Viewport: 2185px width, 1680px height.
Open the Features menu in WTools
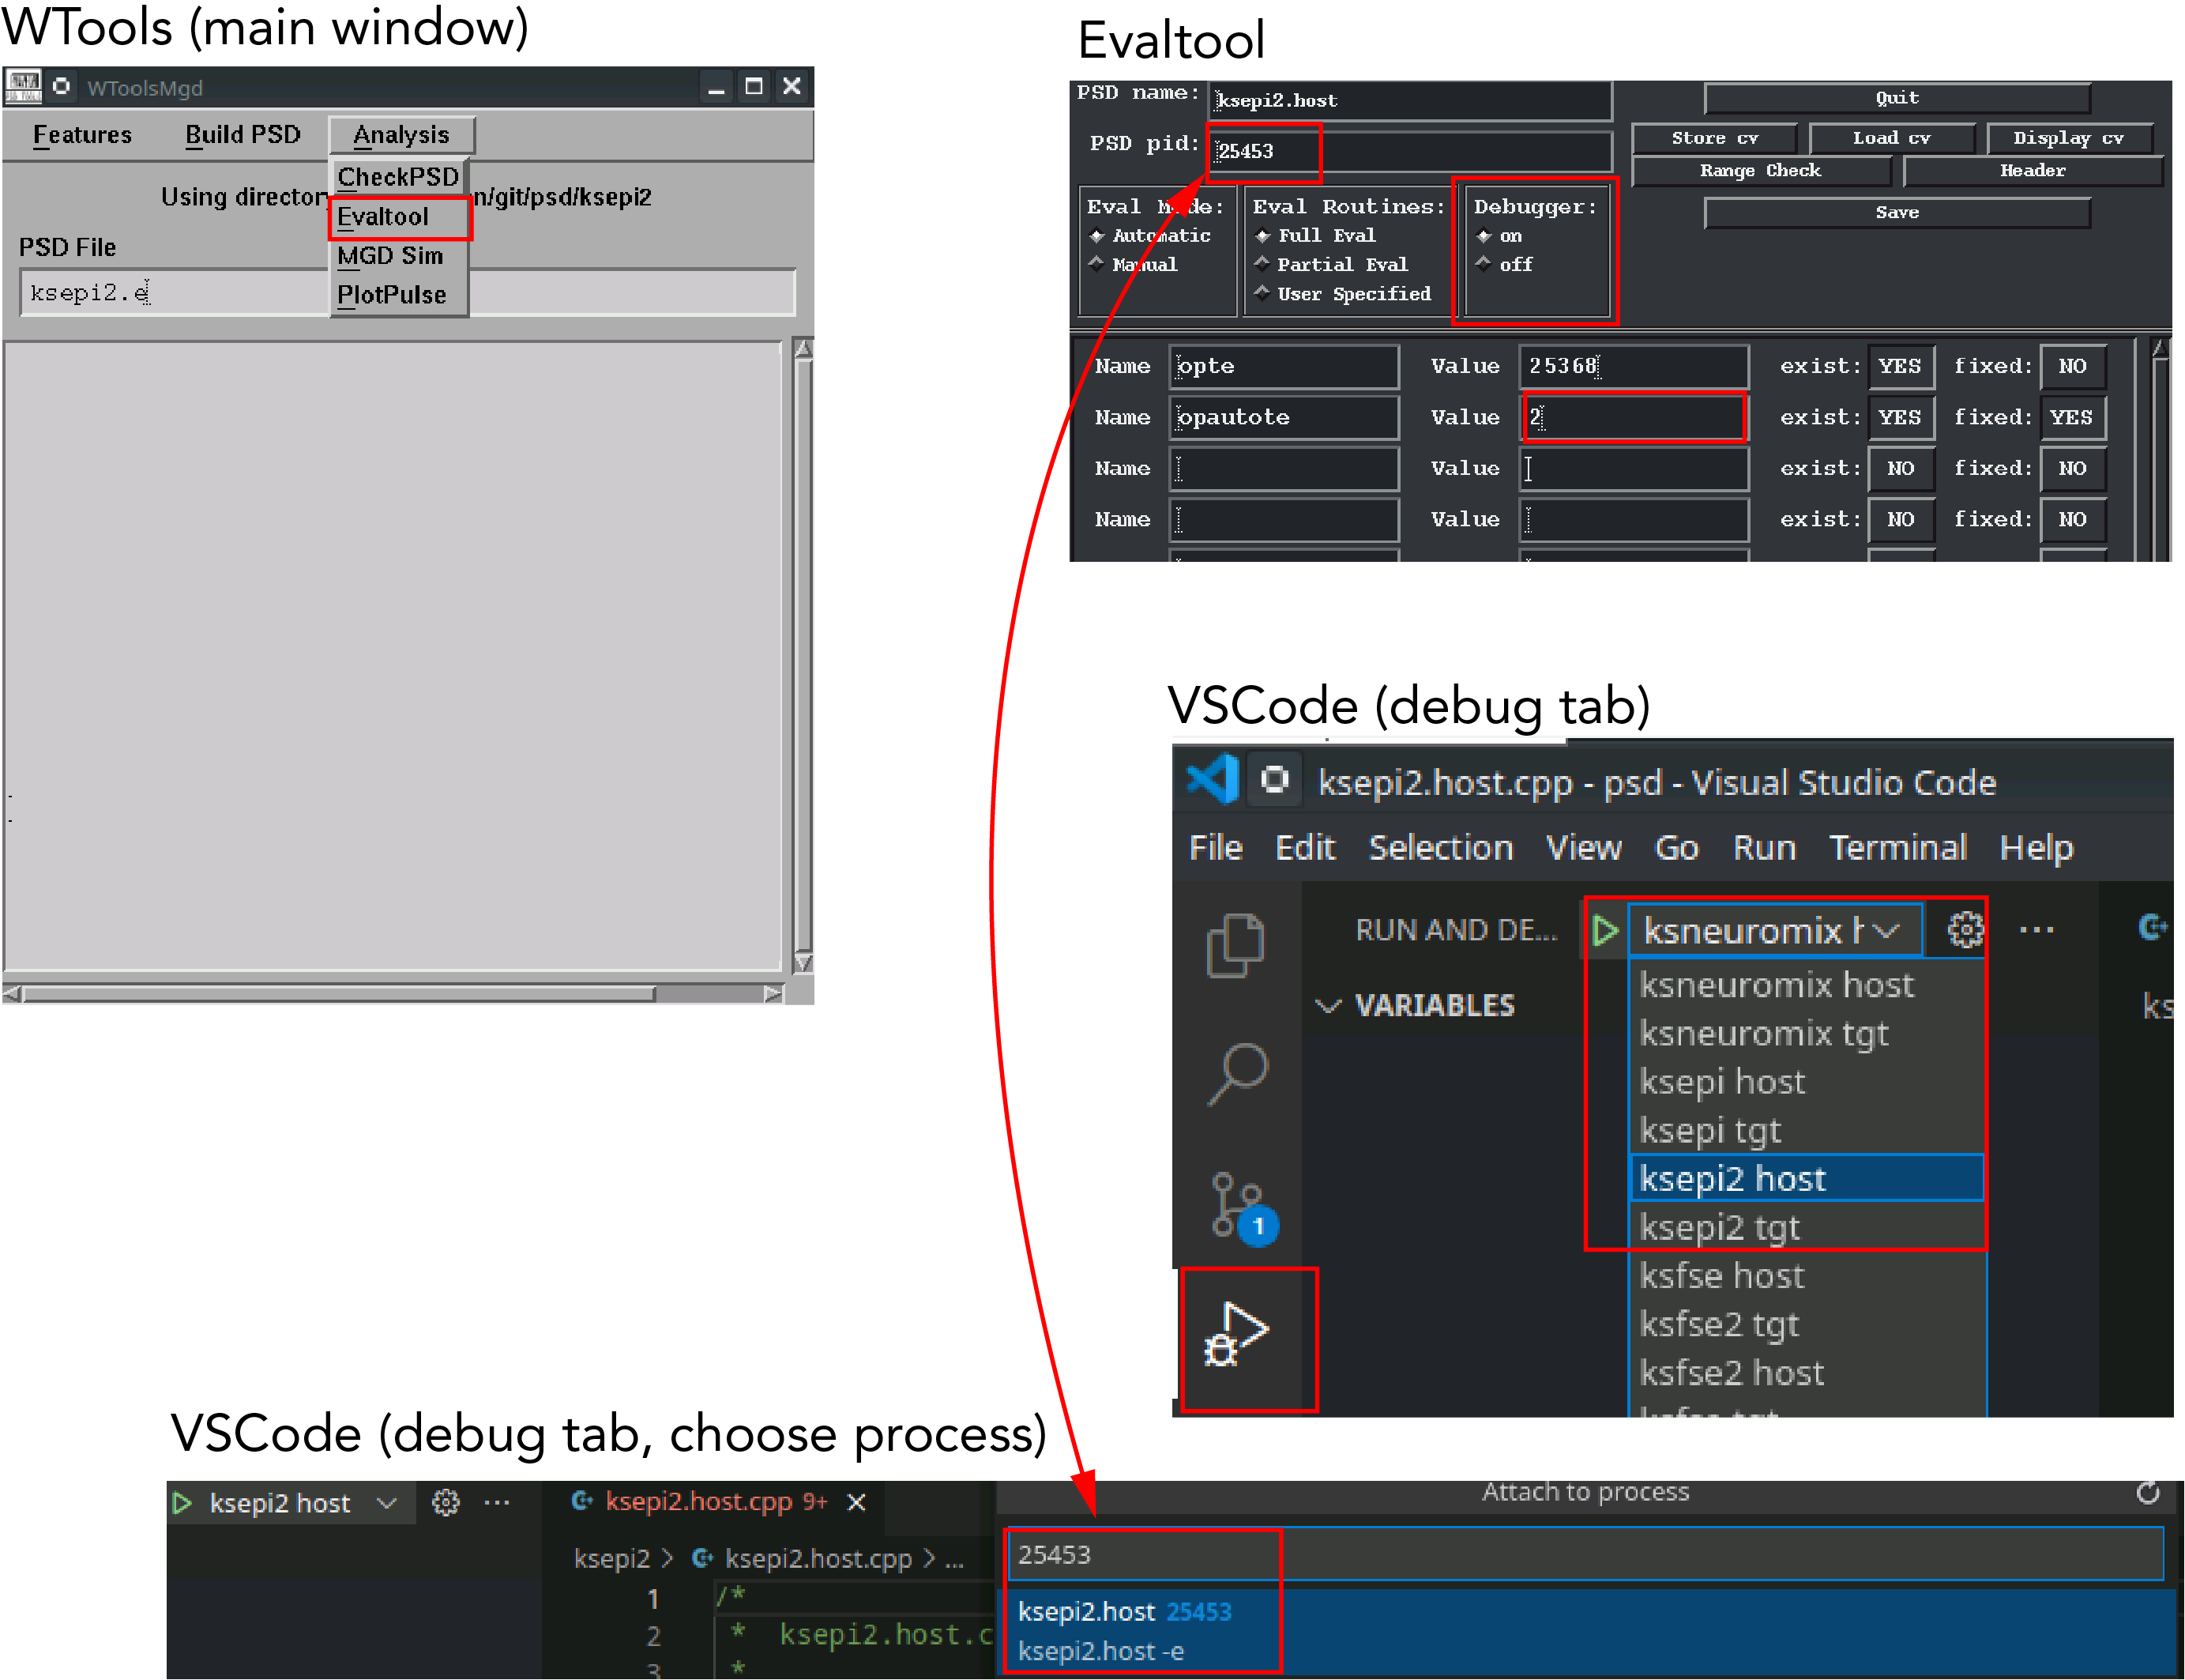[x=82, y=135]
